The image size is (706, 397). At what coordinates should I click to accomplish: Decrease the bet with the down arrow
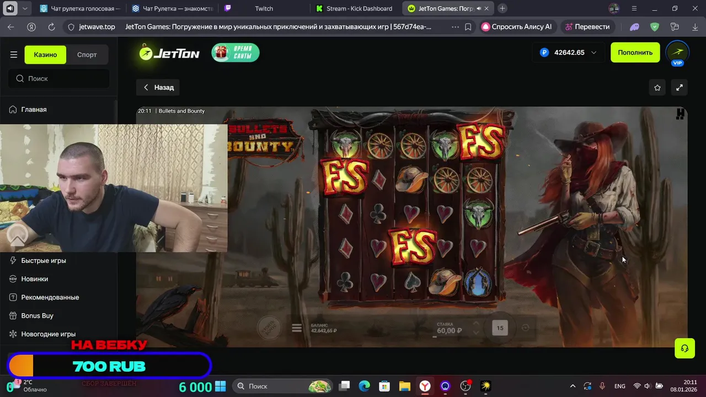click(476, 332)
